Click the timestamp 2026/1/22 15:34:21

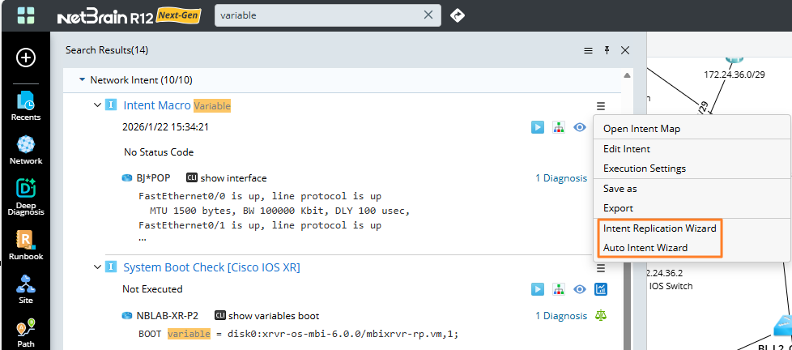pyautogui.click(x=165, y=126)
